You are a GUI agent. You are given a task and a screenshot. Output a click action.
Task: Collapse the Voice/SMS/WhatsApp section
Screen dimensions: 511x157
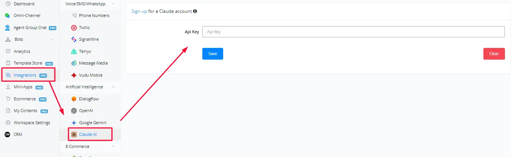pos(113,4)
